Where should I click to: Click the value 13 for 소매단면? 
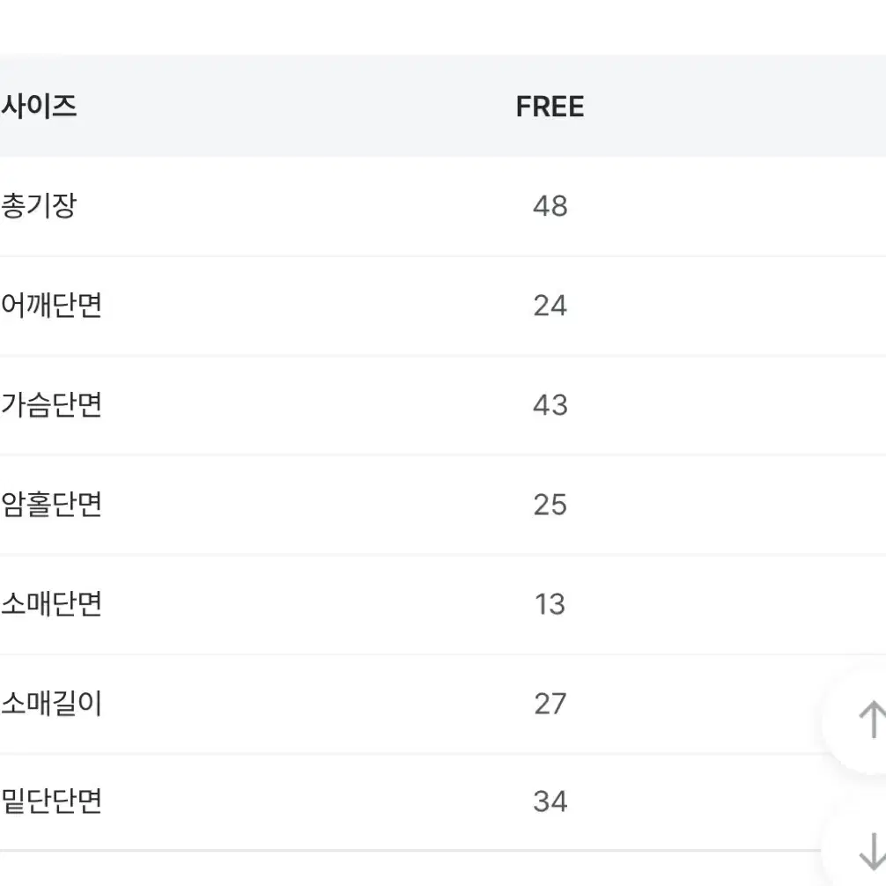point(550,604)
